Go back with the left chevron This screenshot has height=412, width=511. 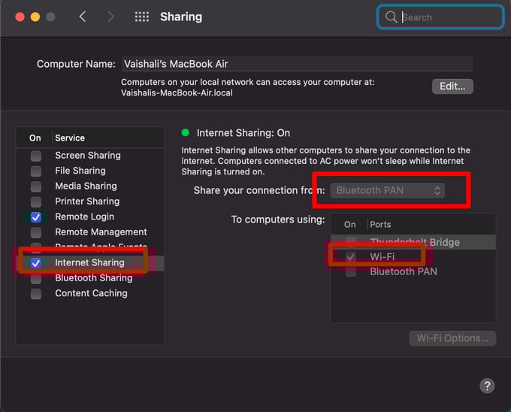83,17
